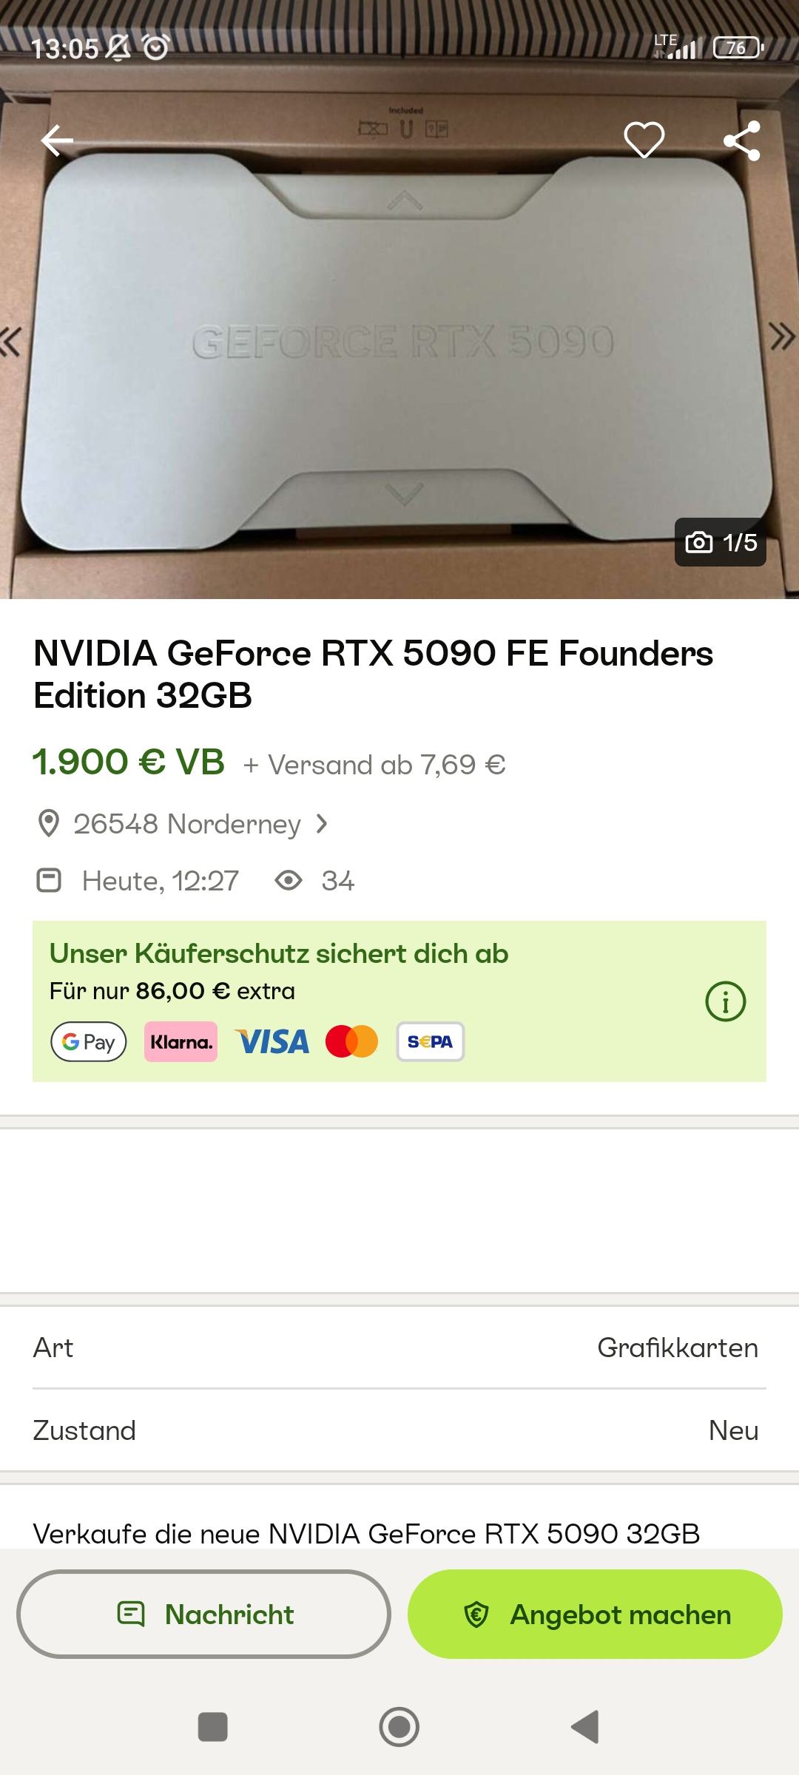
Task: Tap the Zustand Neu detail row
Action: coord(399,1430)
